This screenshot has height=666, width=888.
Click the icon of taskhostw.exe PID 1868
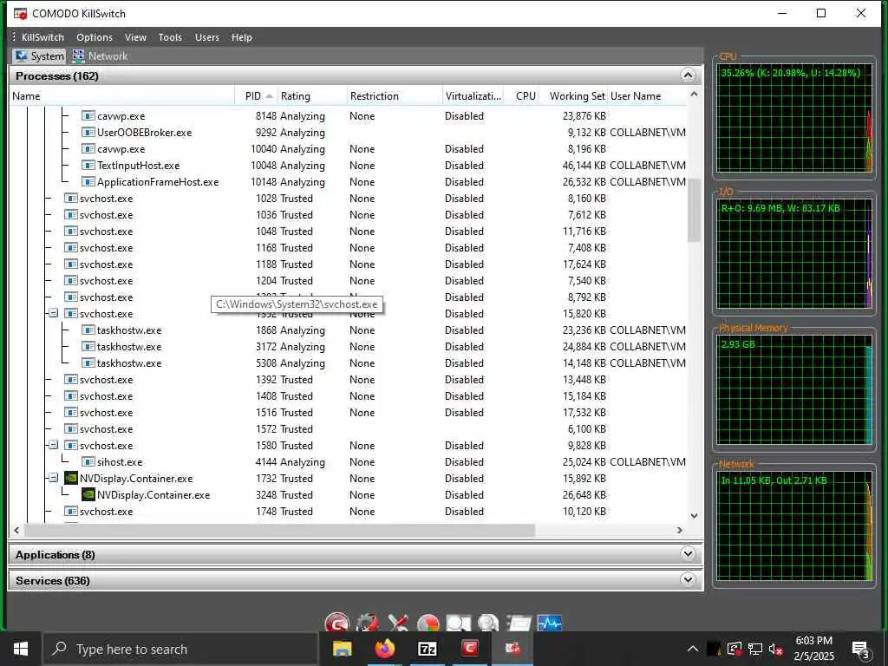tap(88, 330)
